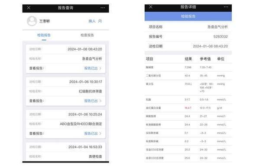Click the chevron arrow in the 急查血气分析 card

(x=101, y=68)
